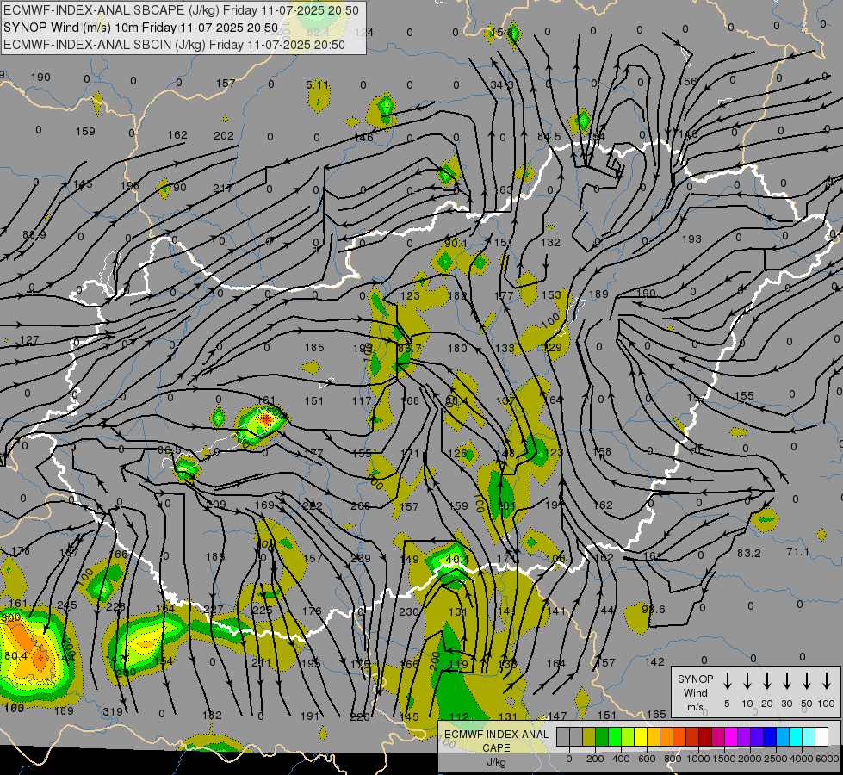Click the 'J/kg' unit label
The image size is (843, 775).
(496, 762)
